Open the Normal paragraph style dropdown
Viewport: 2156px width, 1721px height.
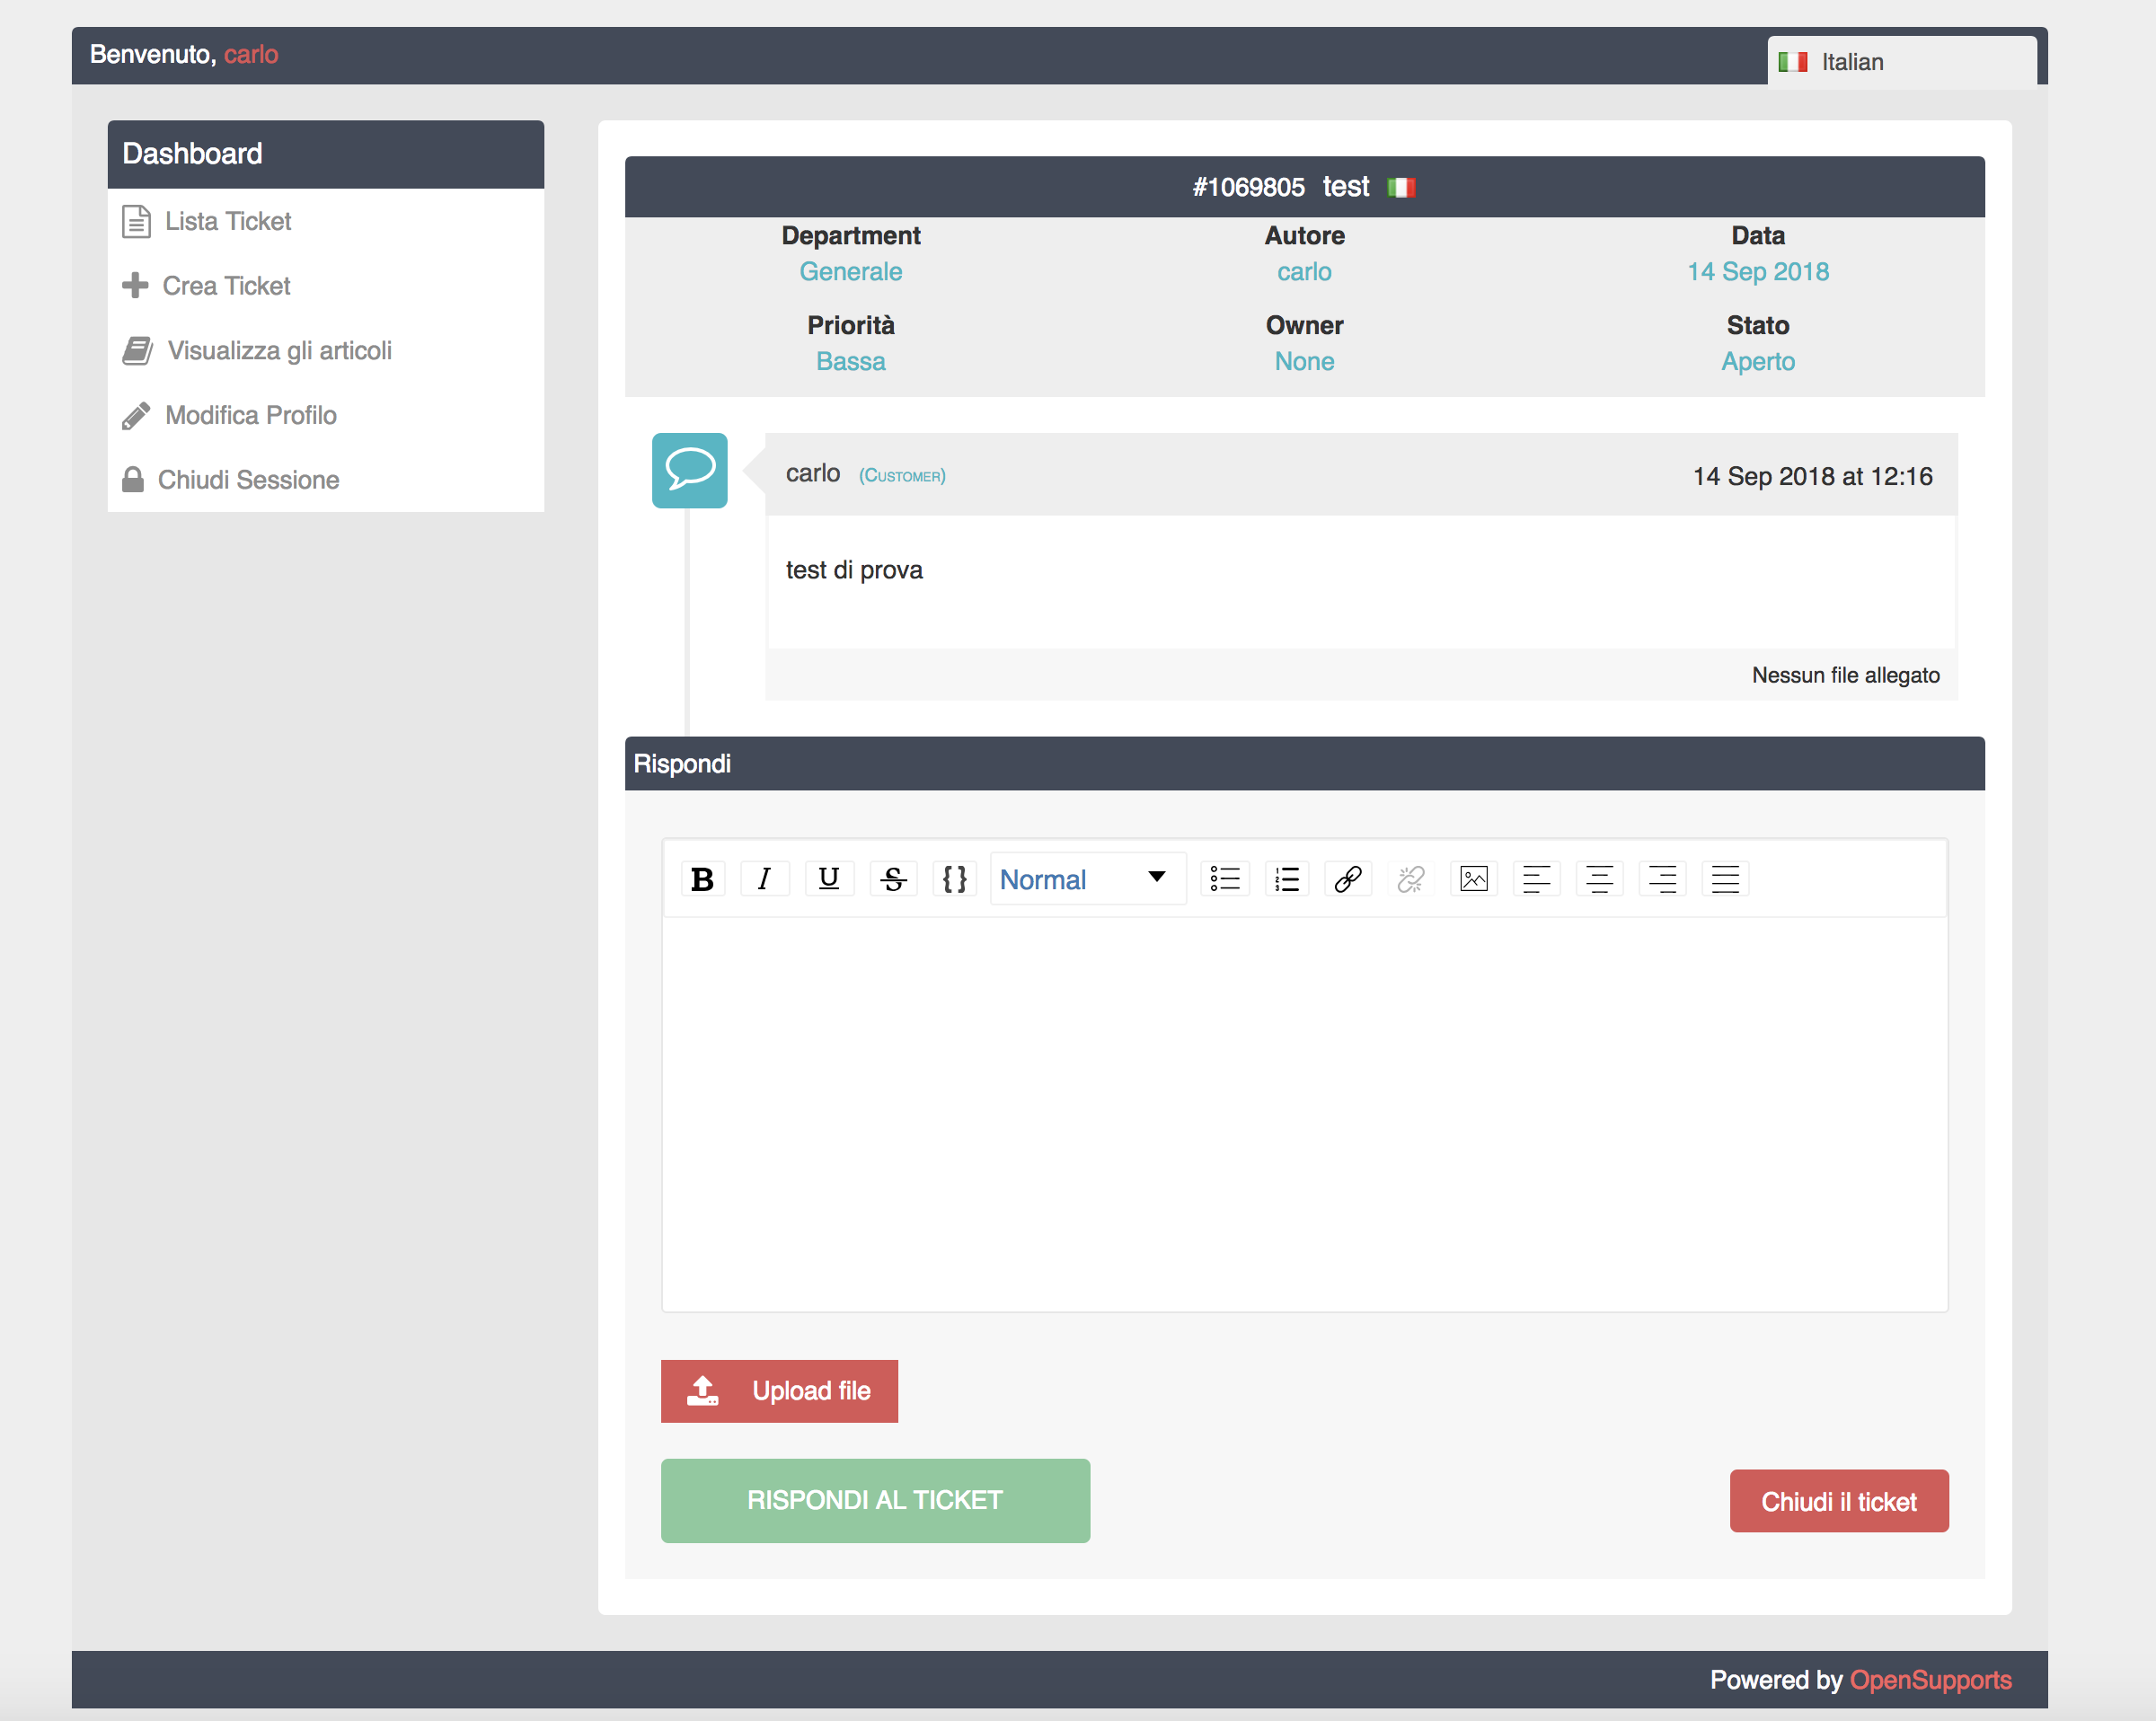[1085, 878]
